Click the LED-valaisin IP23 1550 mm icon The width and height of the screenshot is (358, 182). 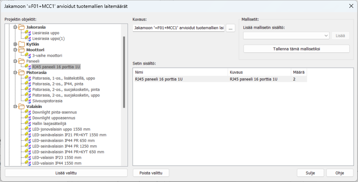click(28, 158)
